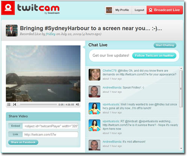The width and height of the screenshot is (188, 156).
Task: Open AndrewBlanda avatar beside 'mid afternoon'
Action: tap(94, 145)
